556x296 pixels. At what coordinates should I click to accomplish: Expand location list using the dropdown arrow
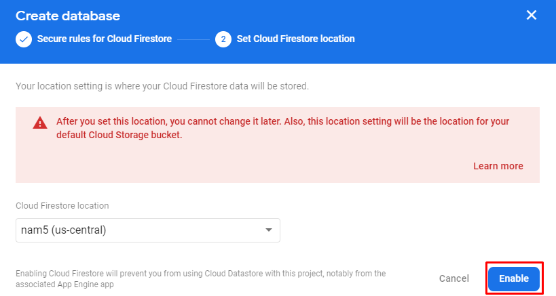click(269, 230)
